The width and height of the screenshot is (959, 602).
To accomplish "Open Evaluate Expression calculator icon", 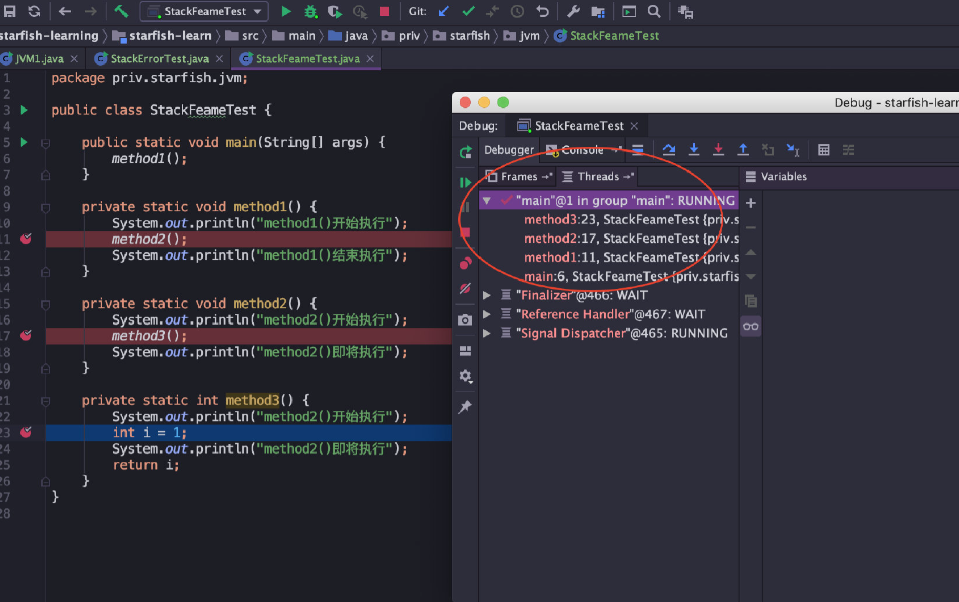I will 824,149.
